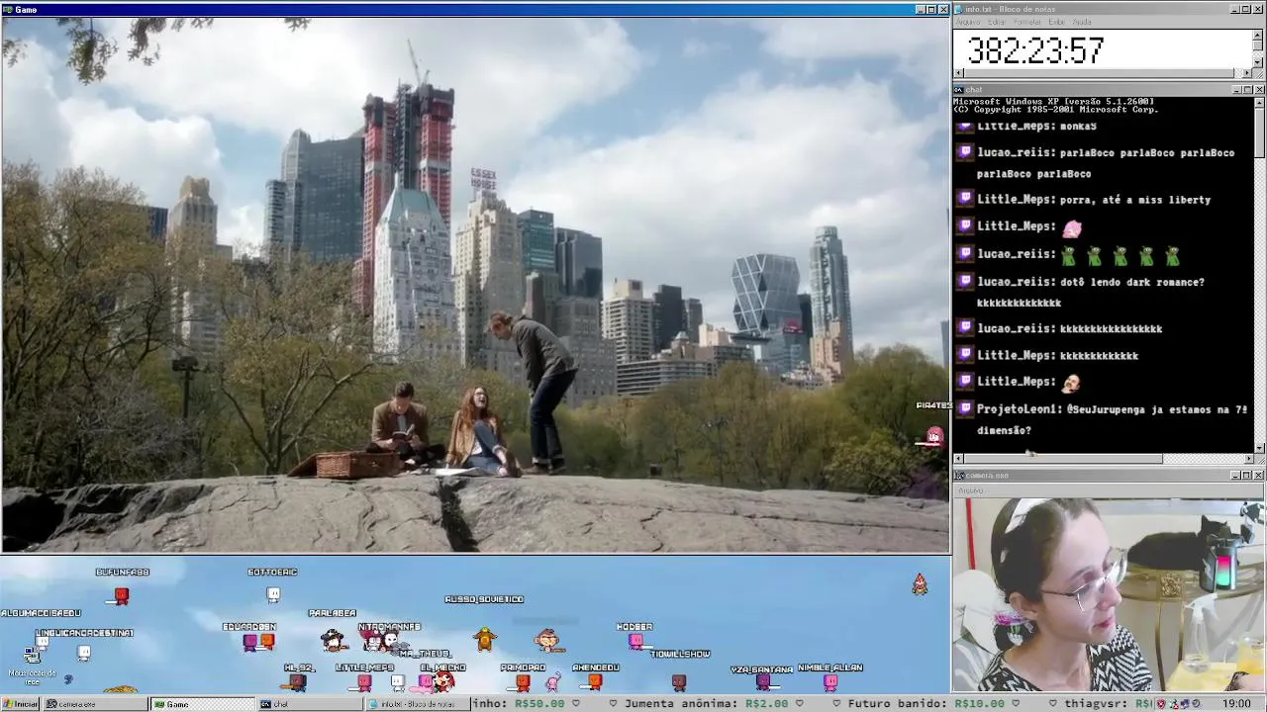Click Meus locais de rede desktop icon
Viewport: 1267px width, 712px height.
[x=33, y=665]
